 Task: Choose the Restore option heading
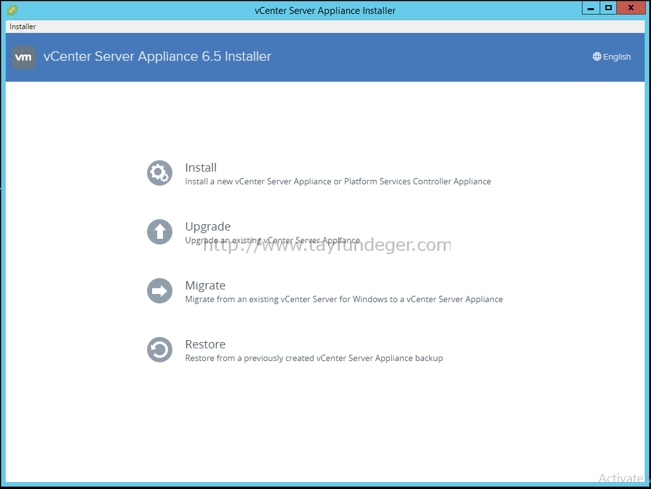coord(205,344)
